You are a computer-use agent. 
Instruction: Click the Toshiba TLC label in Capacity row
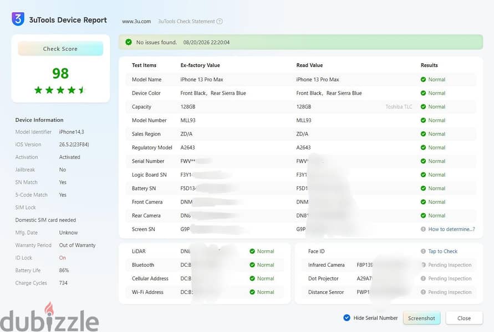coord(399,107)
